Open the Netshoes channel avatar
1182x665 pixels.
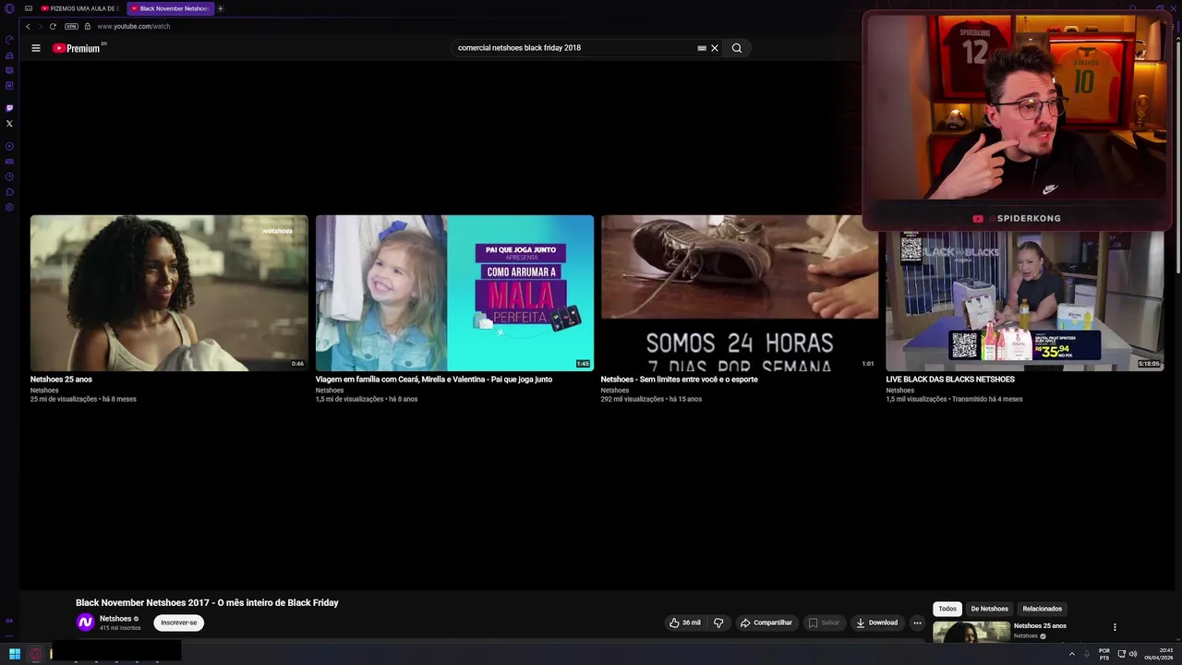tap(85, 623)
